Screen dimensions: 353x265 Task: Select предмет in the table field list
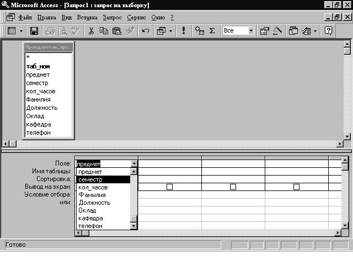pyautogui.click(x=49, y=75)
